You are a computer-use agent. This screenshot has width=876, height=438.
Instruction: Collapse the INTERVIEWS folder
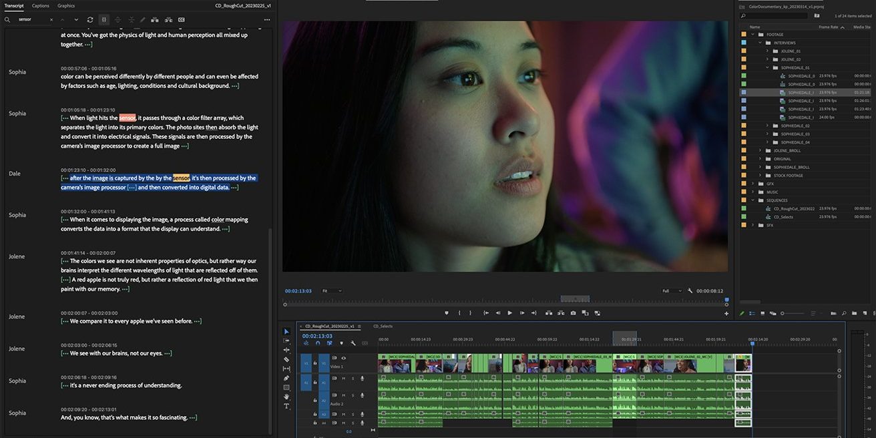[x=760, y=43]
